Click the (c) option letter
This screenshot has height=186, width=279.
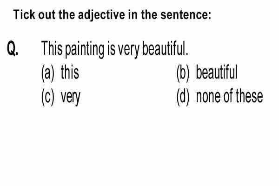point(47,98)
